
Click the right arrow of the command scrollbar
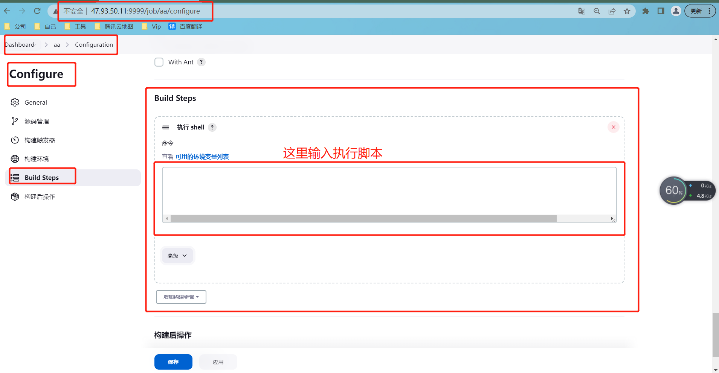(612, 219)
